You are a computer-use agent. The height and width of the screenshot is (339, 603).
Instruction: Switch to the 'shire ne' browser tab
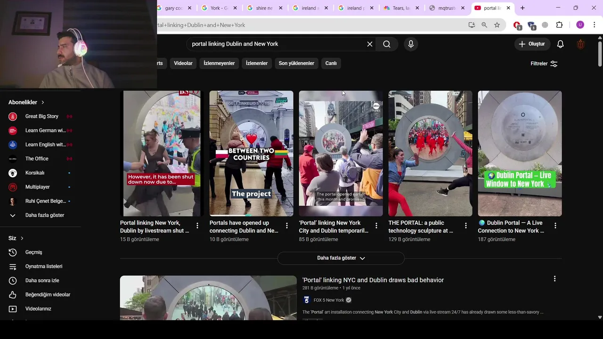264,8
